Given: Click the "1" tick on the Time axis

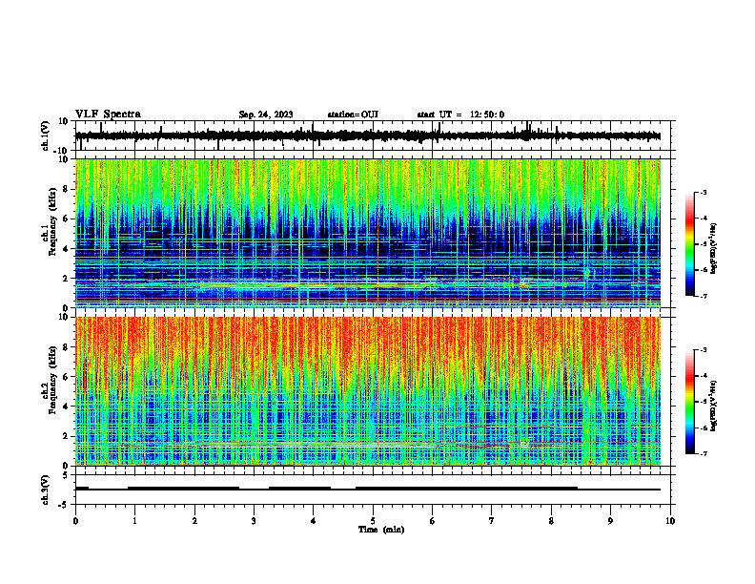Looking at the screenshot, I should click(x=134, y=521).
